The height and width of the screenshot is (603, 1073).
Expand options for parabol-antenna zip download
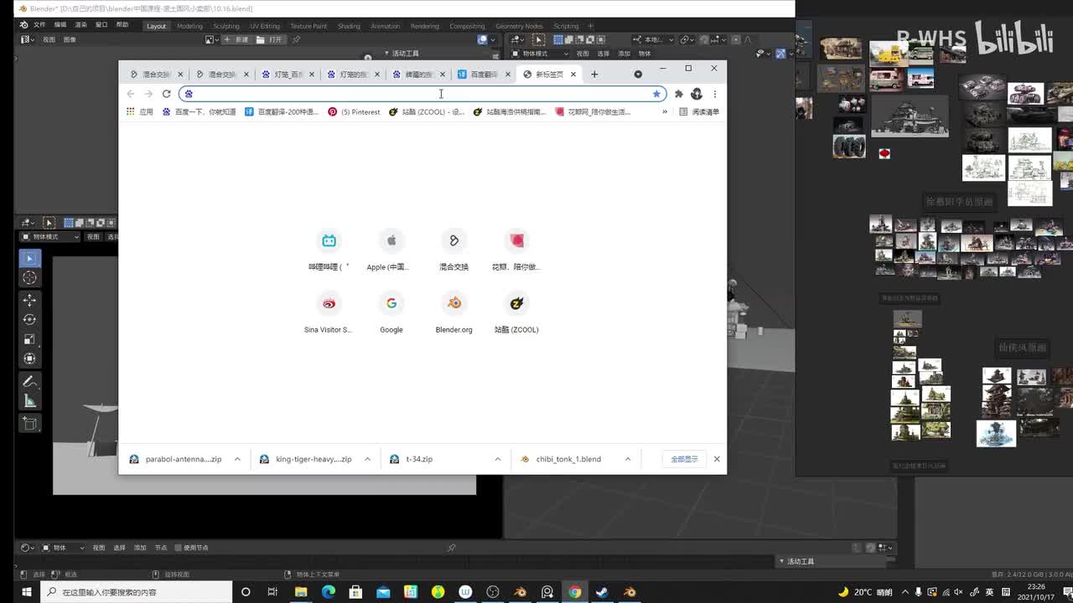pyautogui.click(x=237, y=459)
